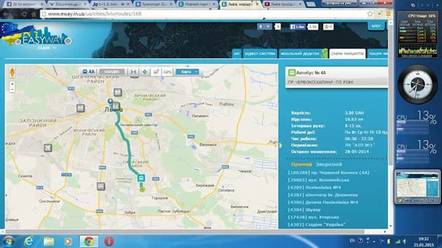Screen dimensions: 442x248
Task: Select the Схеми маршрутів tab
Action: (347, 53)
